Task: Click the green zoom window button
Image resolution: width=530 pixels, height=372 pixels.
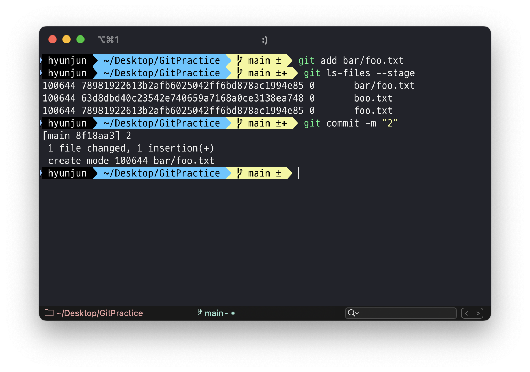Action: tap(80, 39)
